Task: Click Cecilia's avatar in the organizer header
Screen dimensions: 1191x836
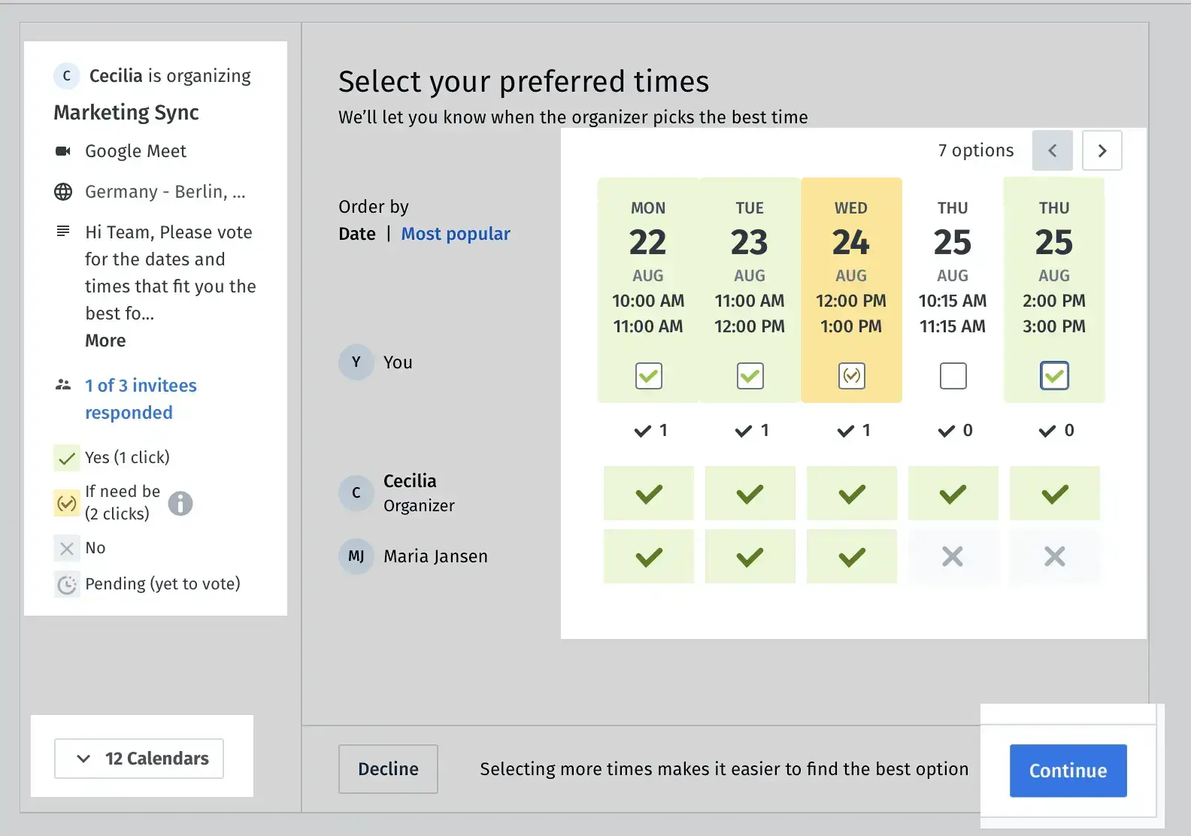Action: pos(67,76)
